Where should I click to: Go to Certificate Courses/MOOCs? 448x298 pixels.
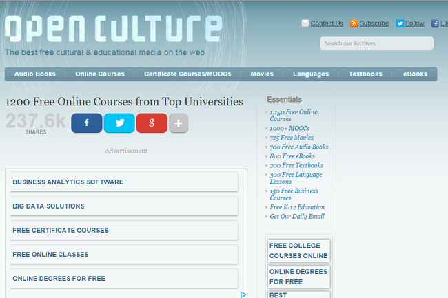pyautogui.click(x=187, y=74)
